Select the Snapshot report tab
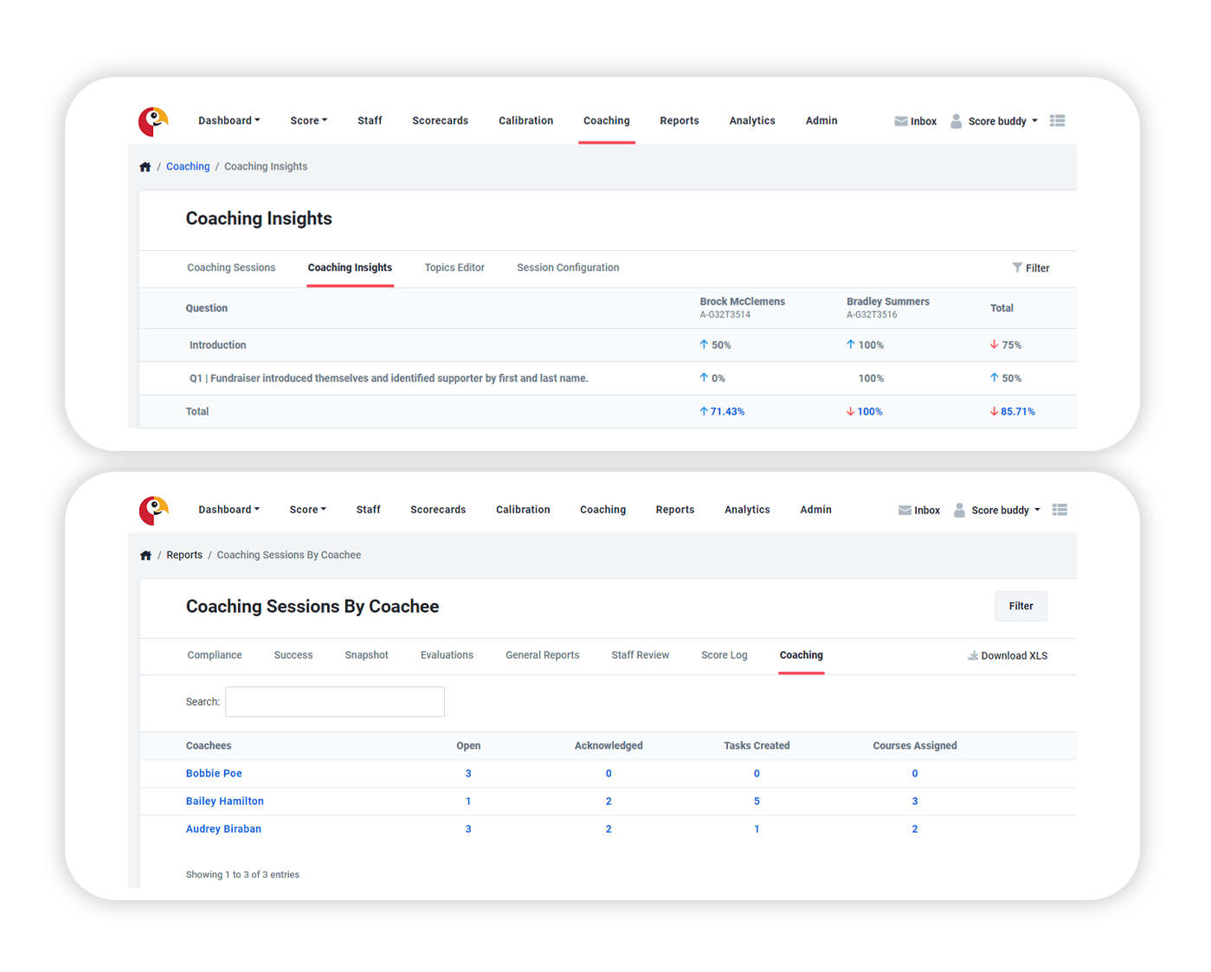The height and width of the screenshot is (972, 1211). click(366, 655)
